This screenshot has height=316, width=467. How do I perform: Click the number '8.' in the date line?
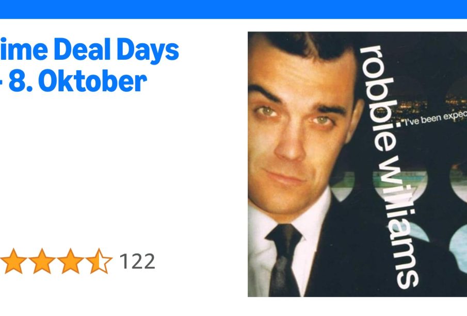point(21,81)
